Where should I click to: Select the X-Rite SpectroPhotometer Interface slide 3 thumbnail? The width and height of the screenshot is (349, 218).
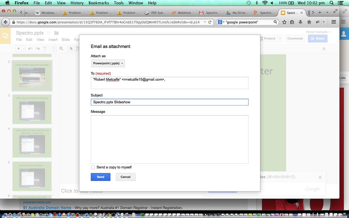pos(32,109)
